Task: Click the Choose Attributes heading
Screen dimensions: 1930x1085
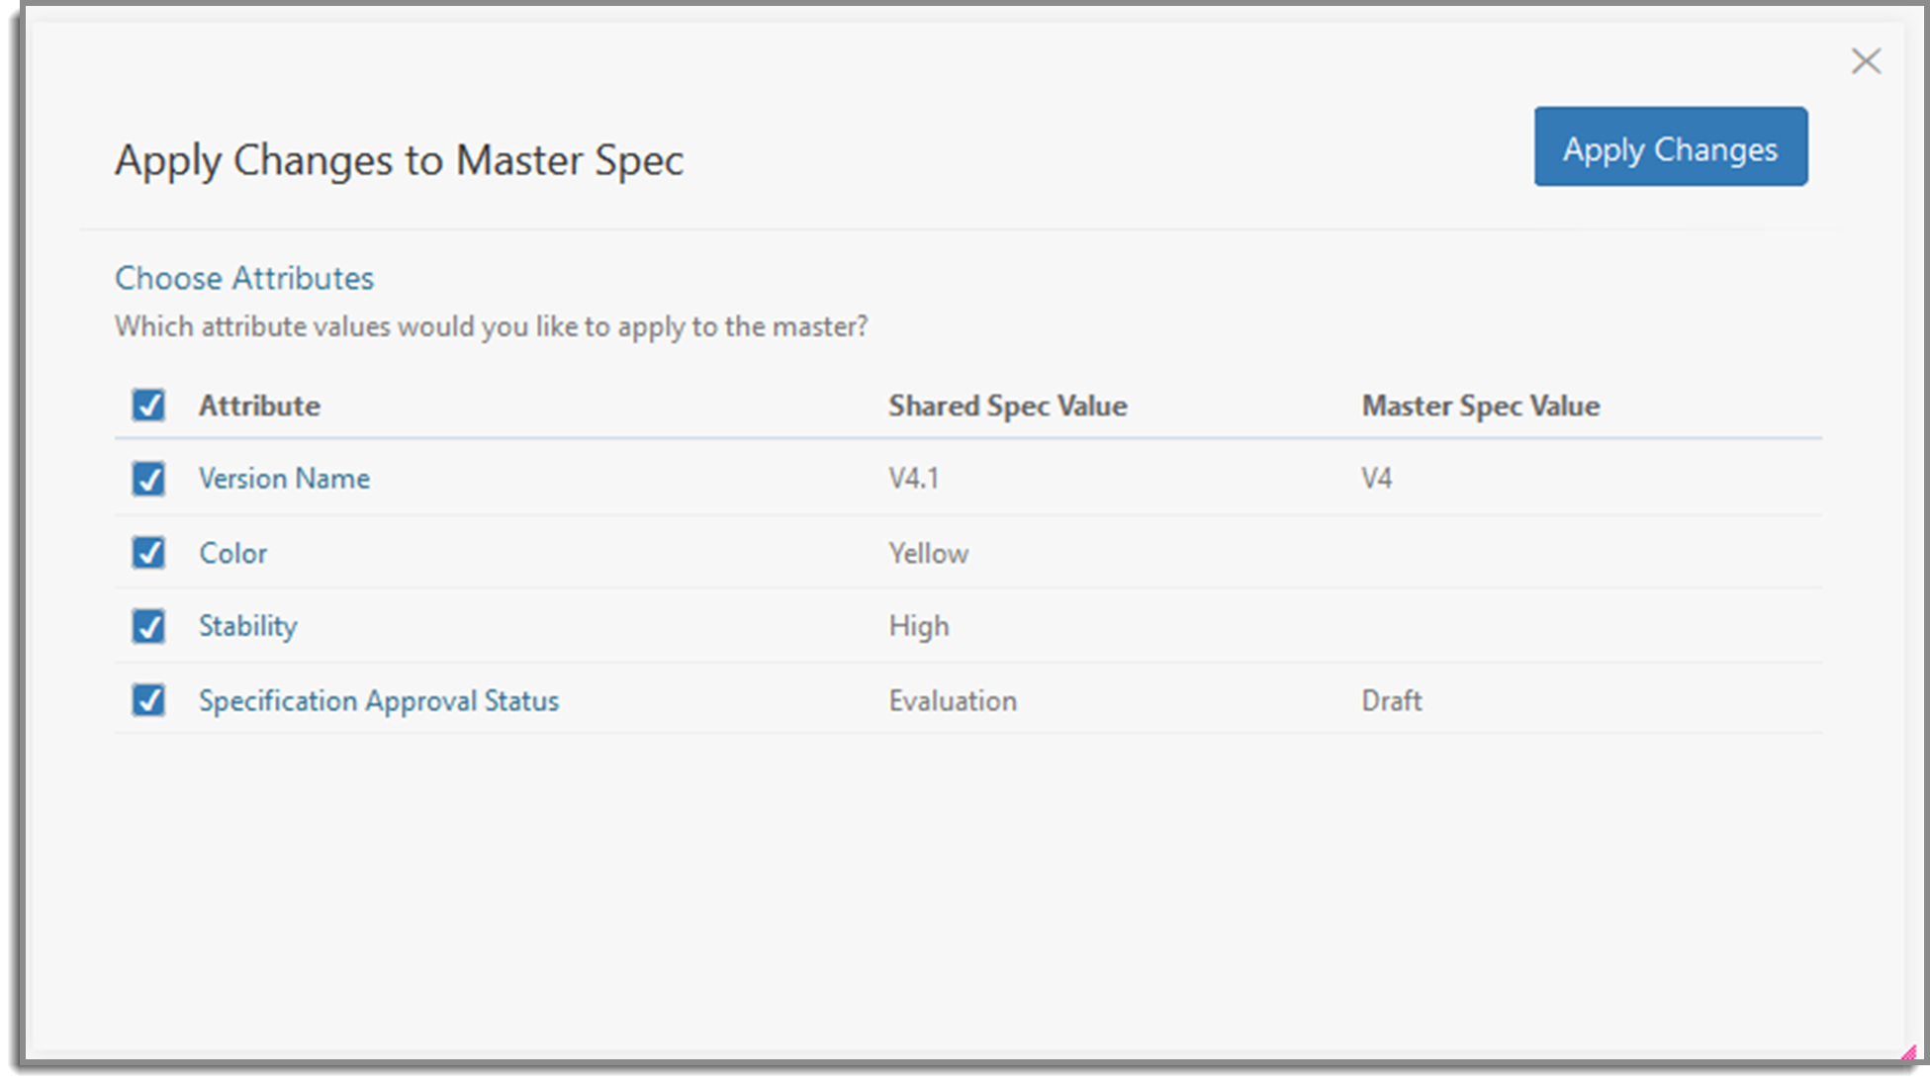Action: [x=244, y=278]
